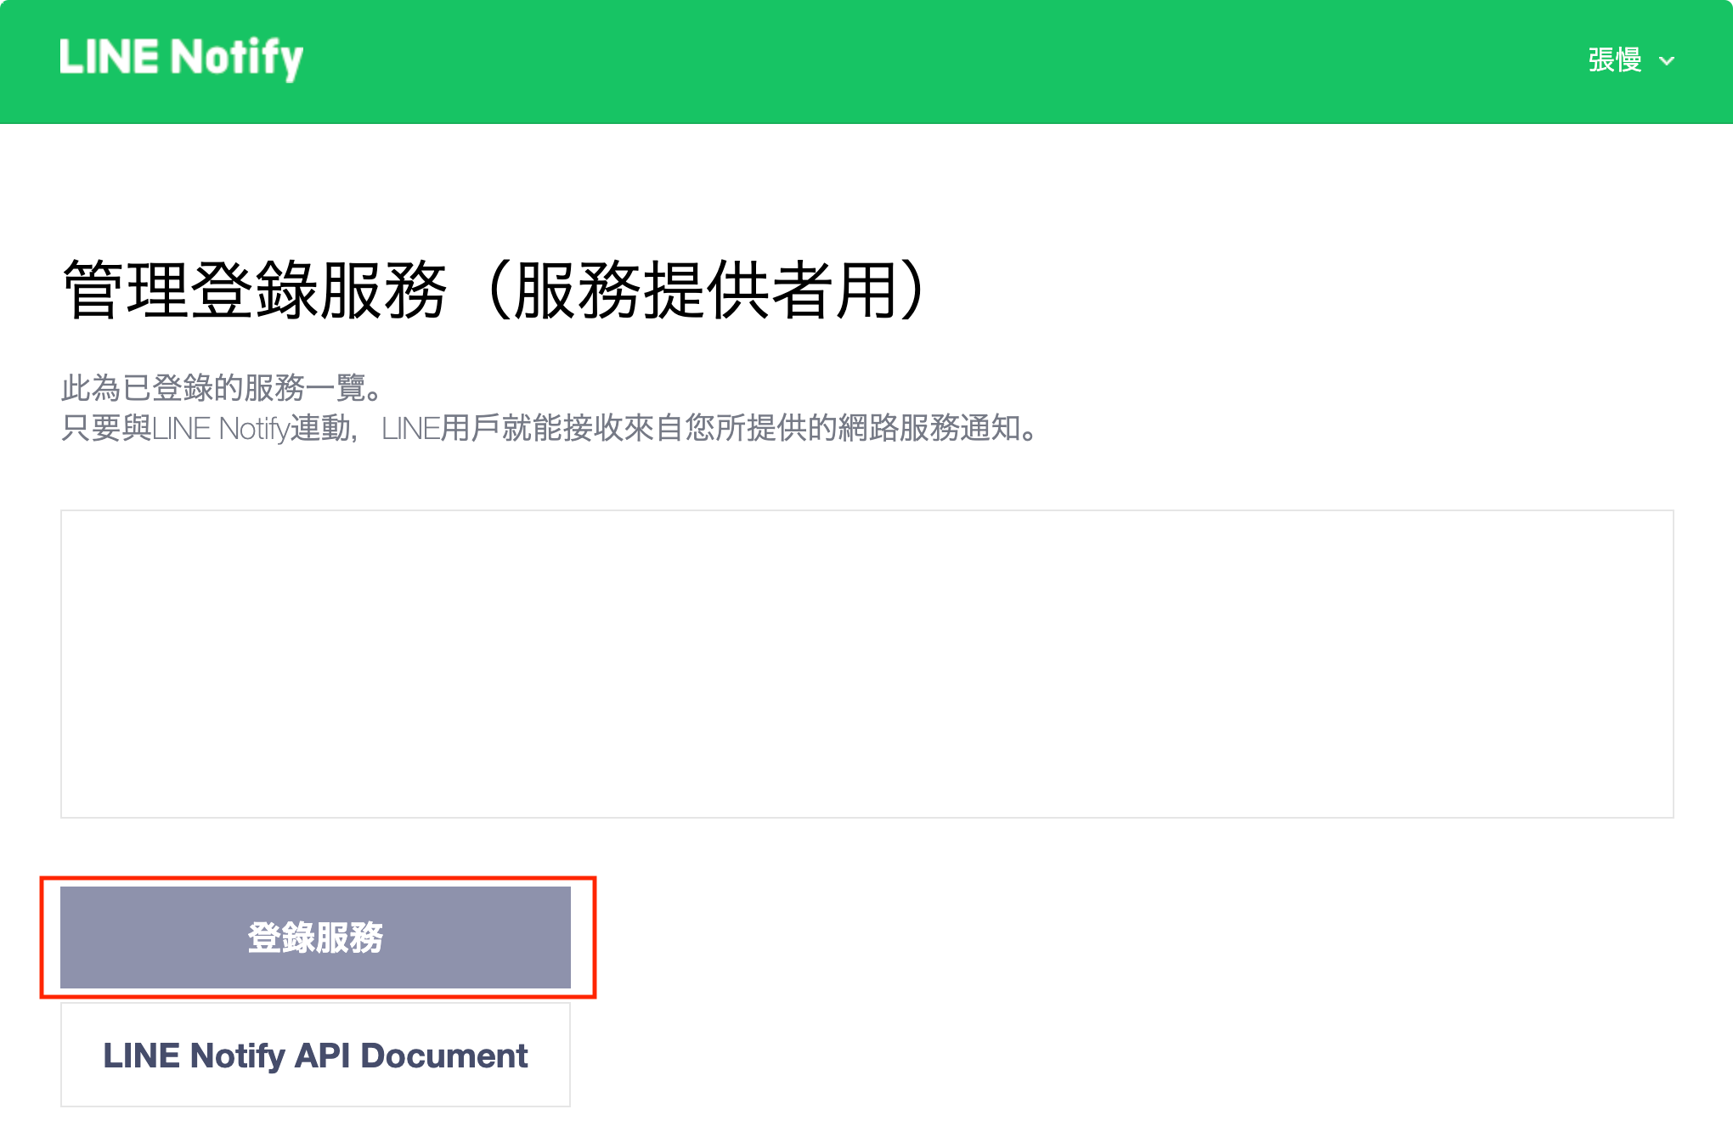Click the word Document on the API button
Viewport: 1733px width, 1143px height.
click(443, 1056)
